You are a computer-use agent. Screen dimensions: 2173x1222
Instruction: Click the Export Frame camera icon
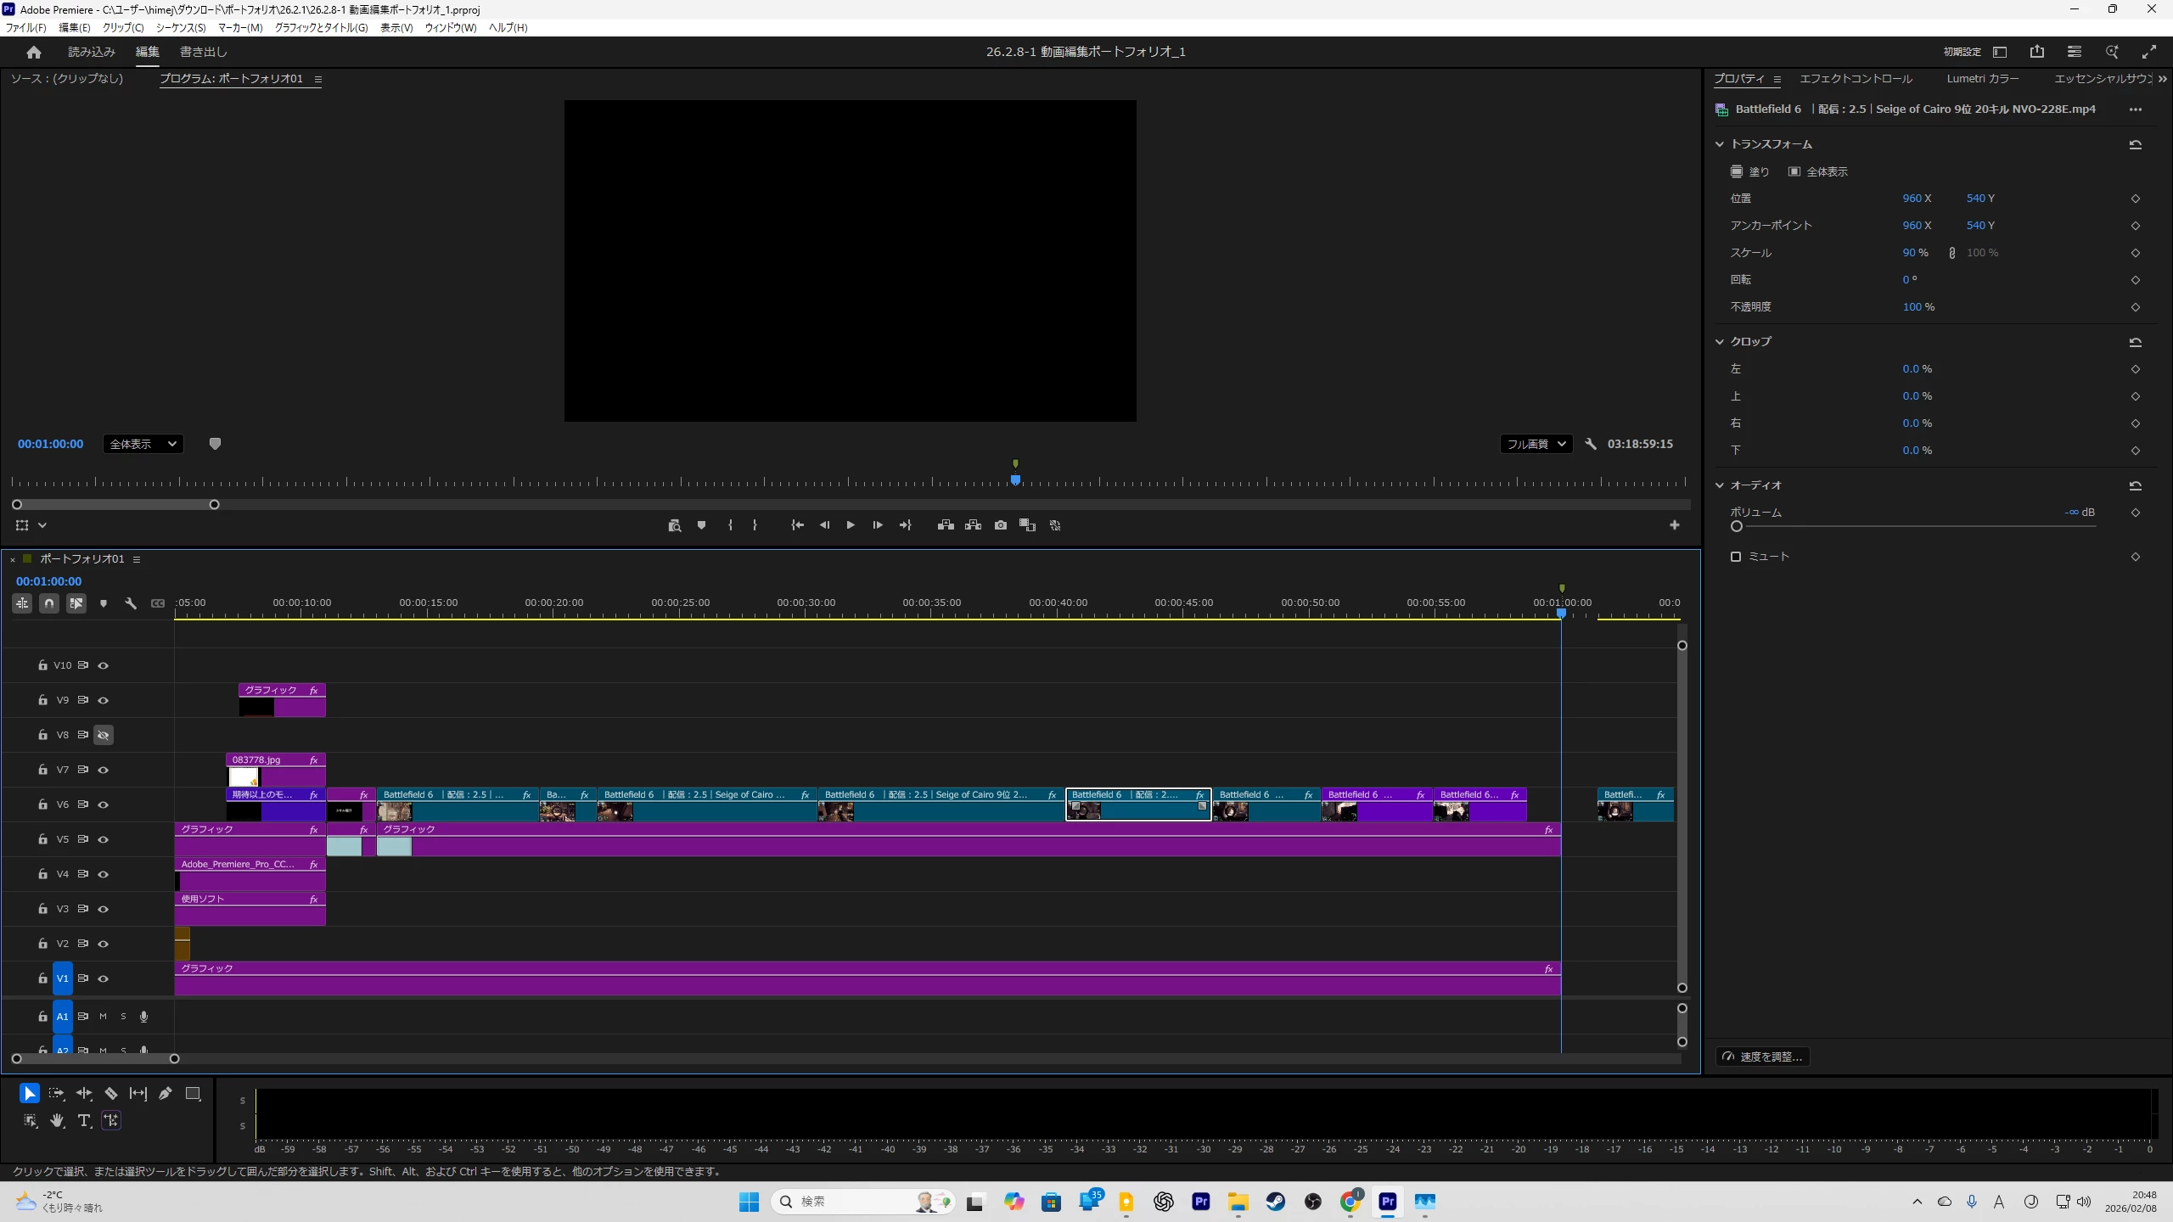[1001, 525]
